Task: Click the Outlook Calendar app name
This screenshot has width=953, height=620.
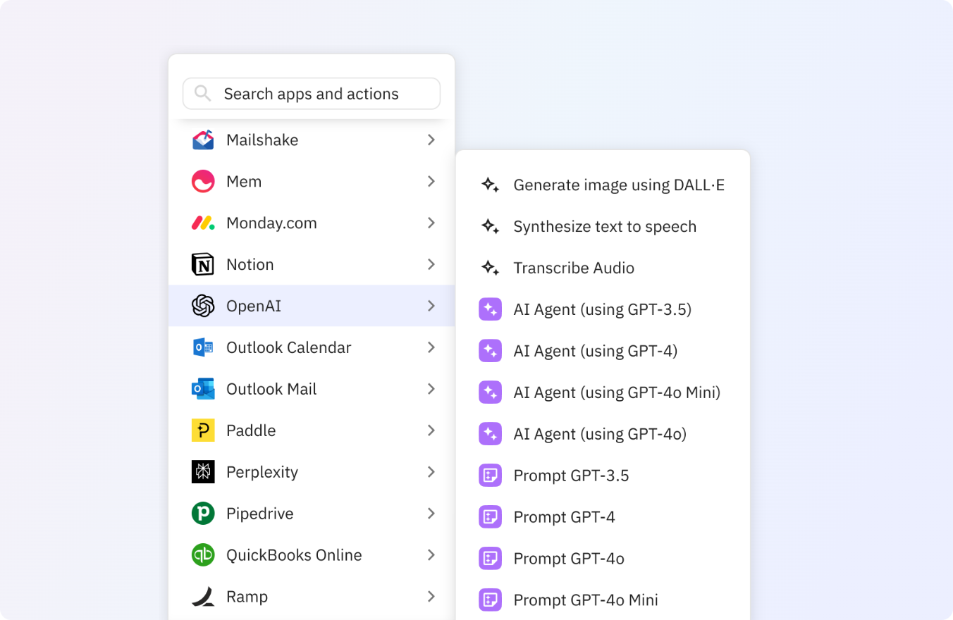Action: pos(288,348)
